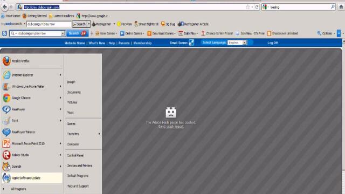The height and width of the screenshot is (194, 345).
Task: Launch Internet Explorer from Start menu
Action: click(x=32, y=75)
